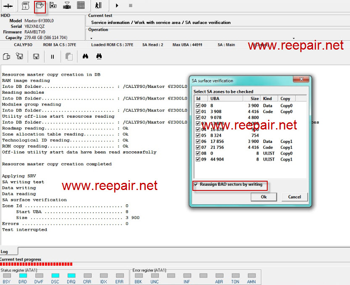Screen dimensions: 350x285
Task: Click the second binoculars find-next icon
Action: click(99, 57)
